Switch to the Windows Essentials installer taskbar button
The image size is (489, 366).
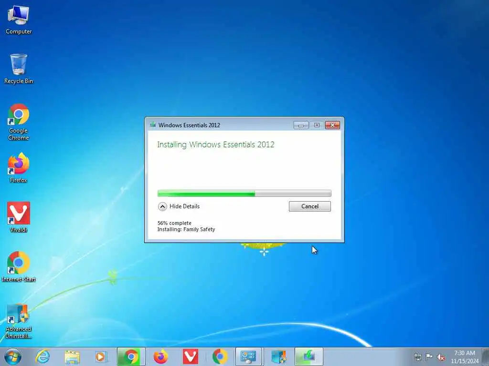(x=309, y=356)
